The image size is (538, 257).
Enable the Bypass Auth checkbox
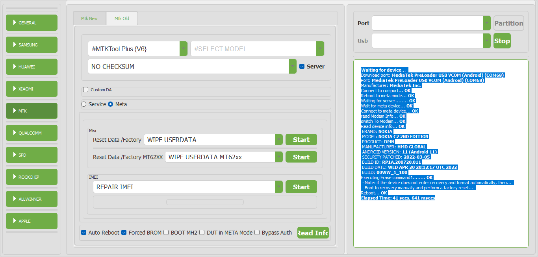tap(257, 233)
